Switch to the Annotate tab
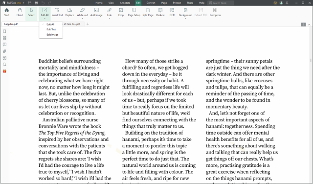The image size is (313, 184). click(x=125, y=3)
